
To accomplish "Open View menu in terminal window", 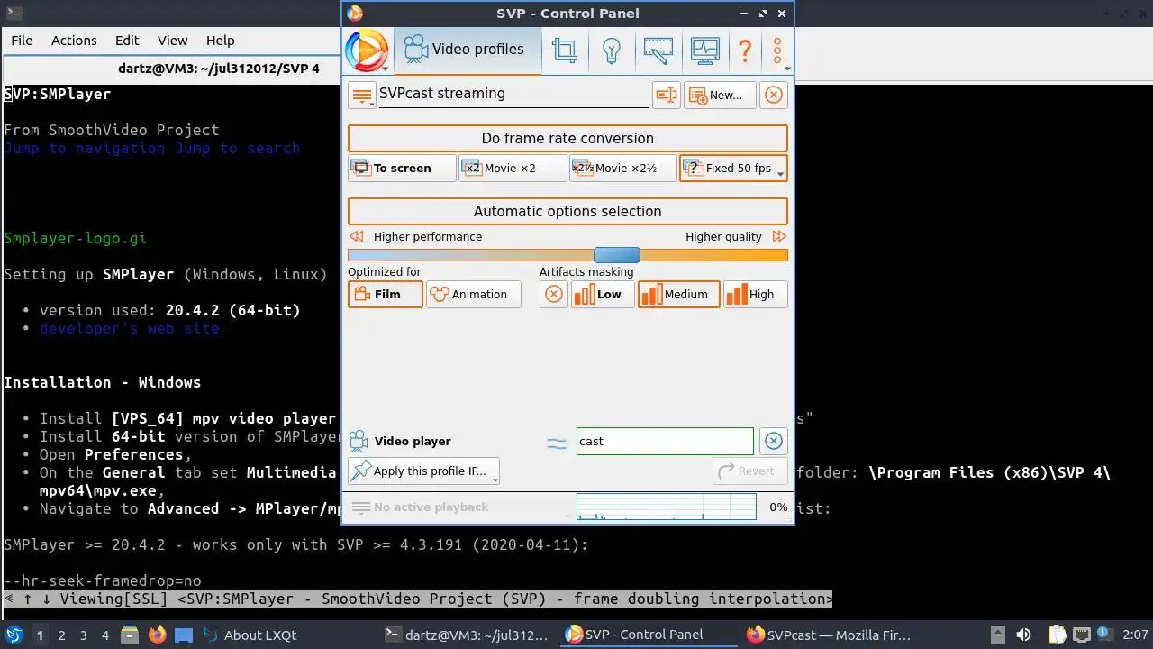I will (173, 41).
